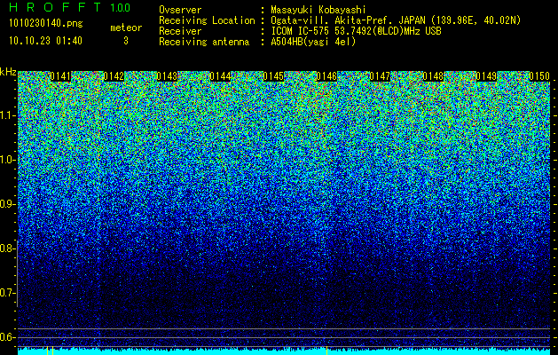The height and width of the screenshot is (355, 558).
Task: Click the 0.8 kHz axis label
Action: [x=7, y=248]
